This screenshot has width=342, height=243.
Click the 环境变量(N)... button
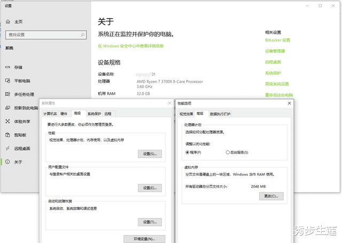coord(144,239)
